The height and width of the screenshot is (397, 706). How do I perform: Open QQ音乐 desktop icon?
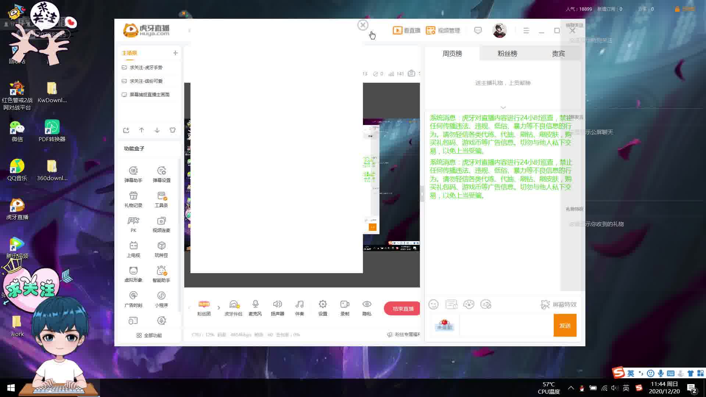click(17, 170)
